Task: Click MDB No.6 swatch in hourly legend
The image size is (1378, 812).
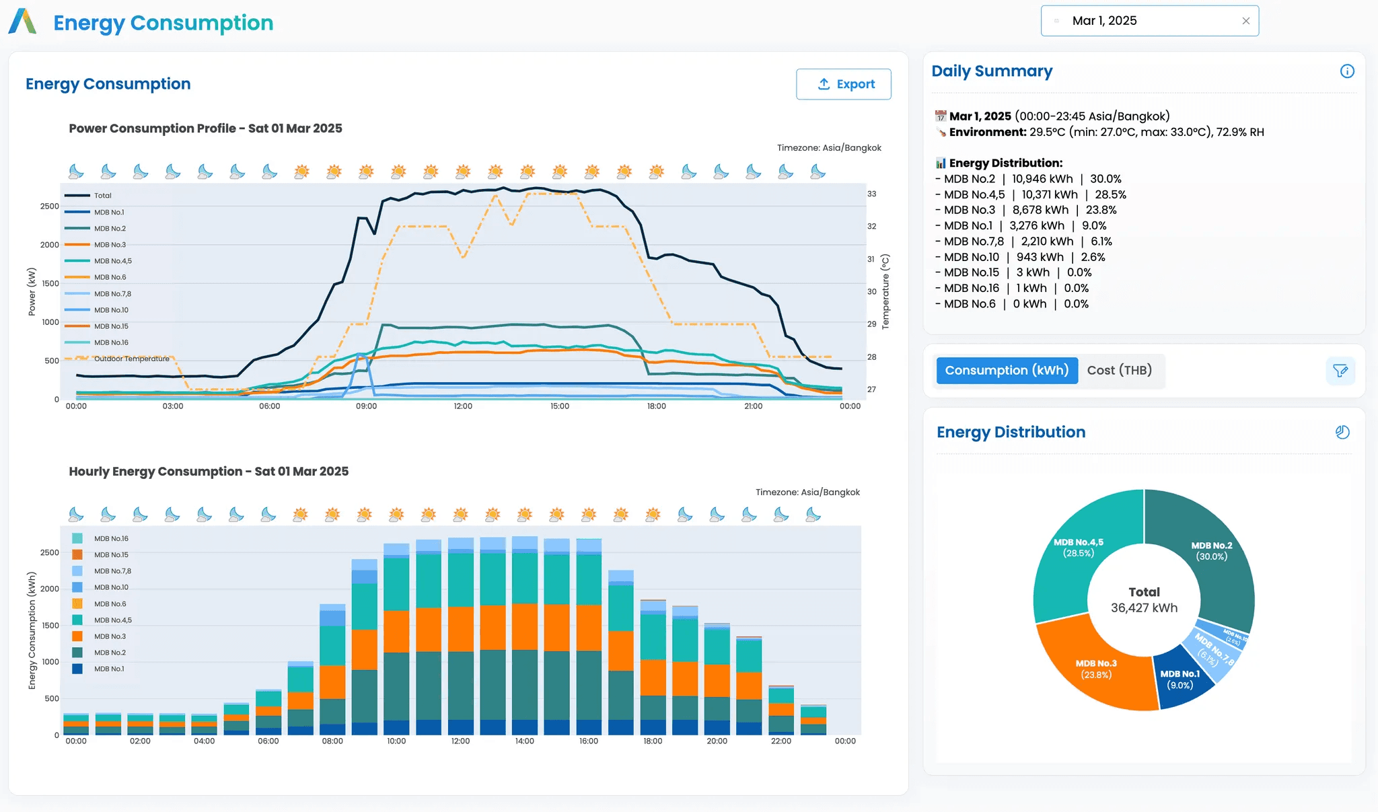Action: (x=77, y=604)
